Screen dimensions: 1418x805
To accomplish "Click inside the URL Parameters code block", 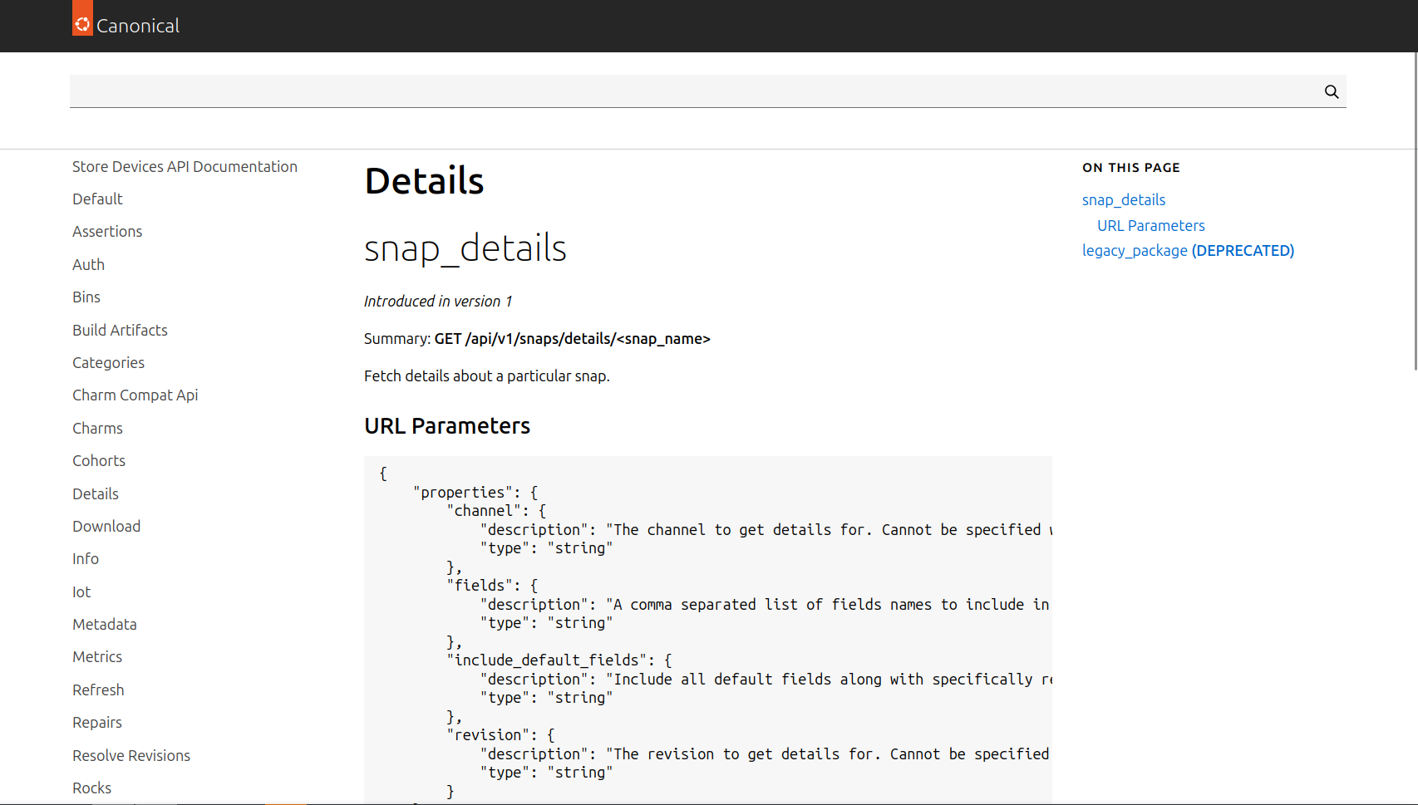I will pos(707,631).
